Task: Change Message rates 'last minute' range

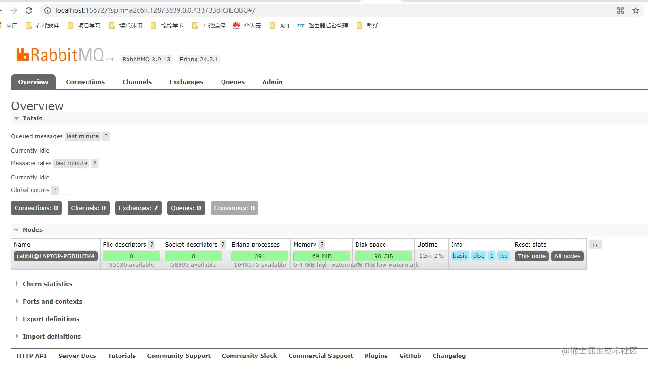Action: [x=71, y=163]
